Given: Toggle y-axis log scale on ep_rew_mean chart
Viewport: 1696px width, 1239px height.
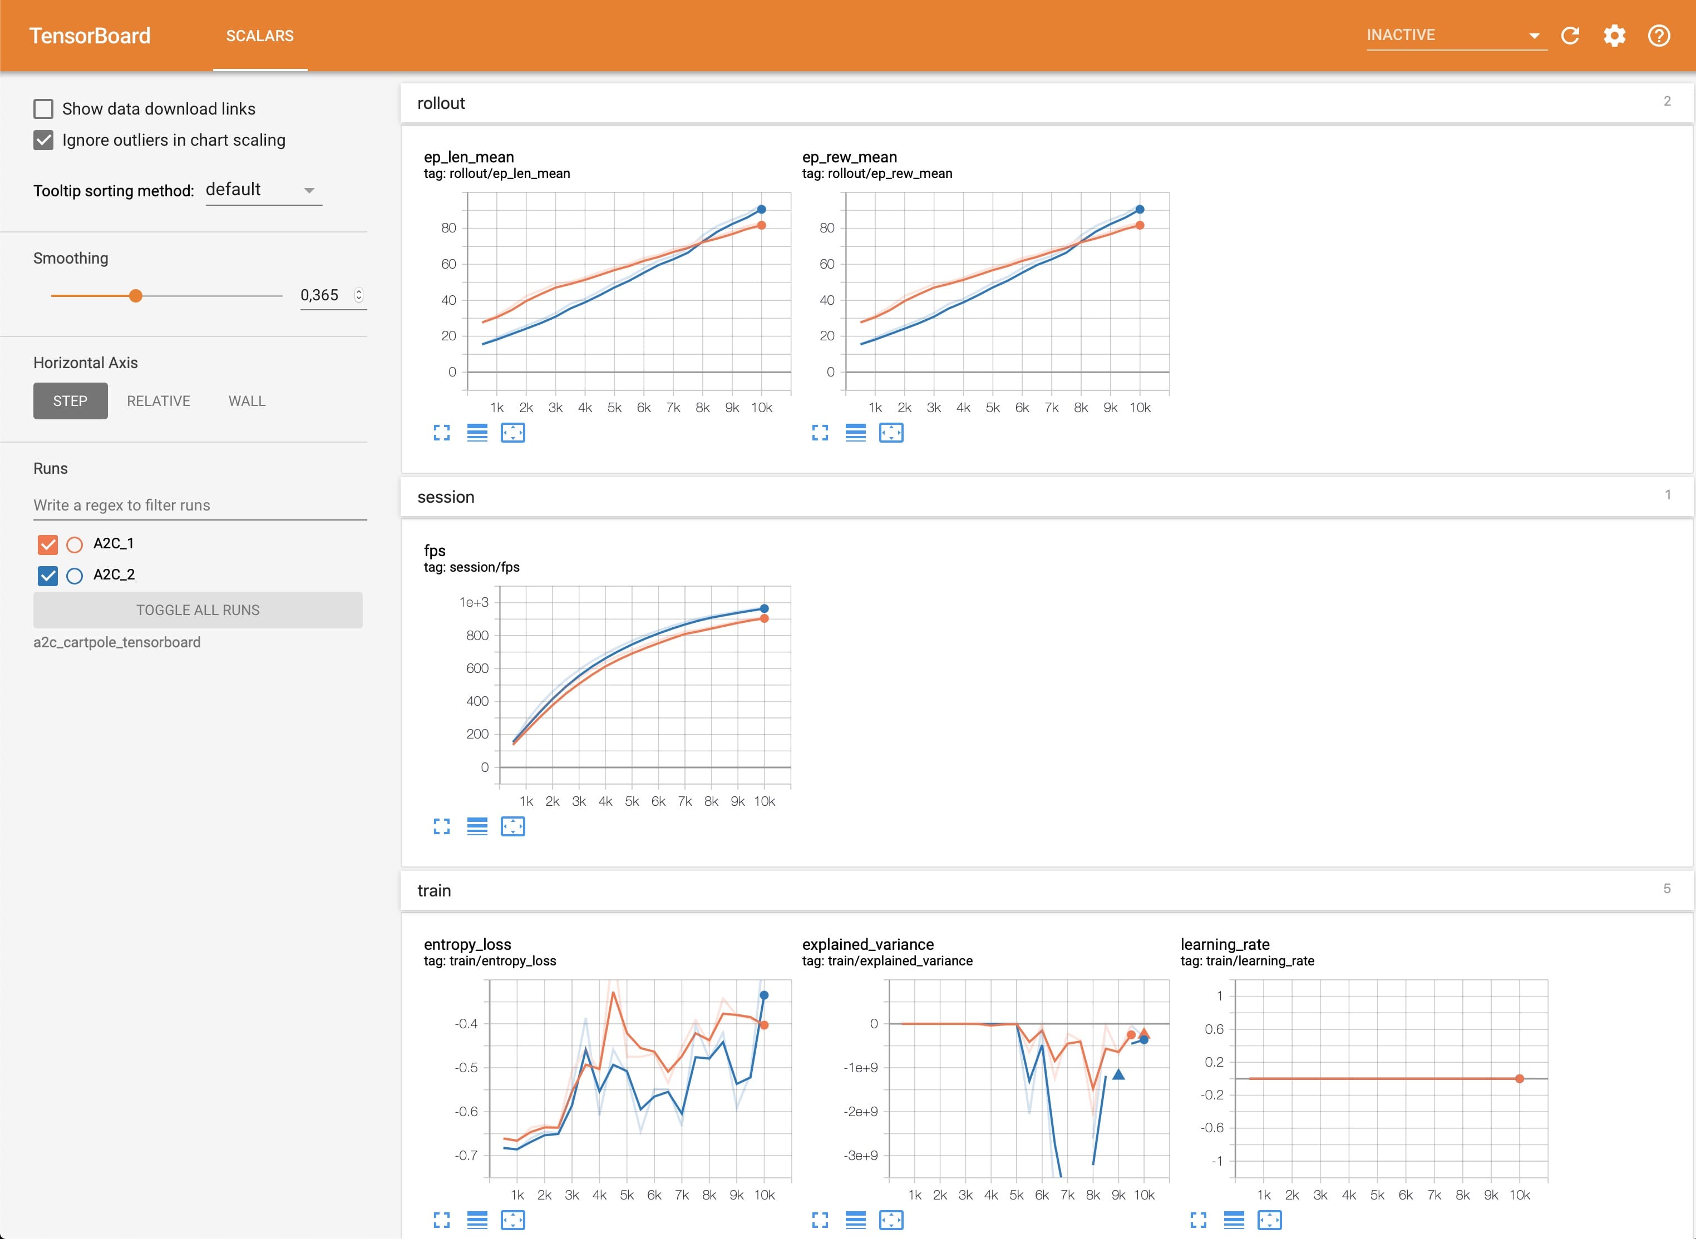Looking at the screenshot, I should 855,433.
